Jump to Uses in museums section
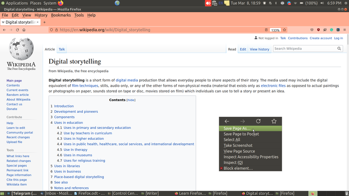This screenshot has height=196, width=349. click(78, 155)
